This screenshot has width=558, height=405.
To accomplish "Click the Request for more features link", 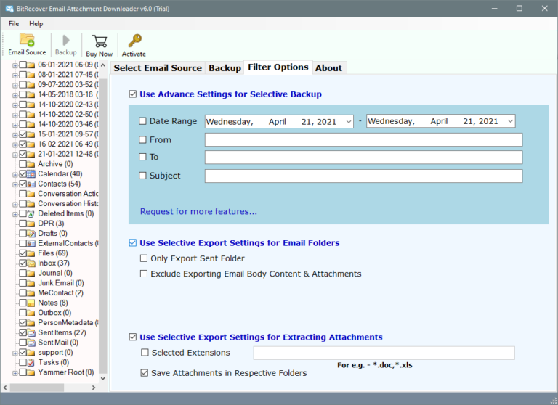I will (x=198, y=211).
